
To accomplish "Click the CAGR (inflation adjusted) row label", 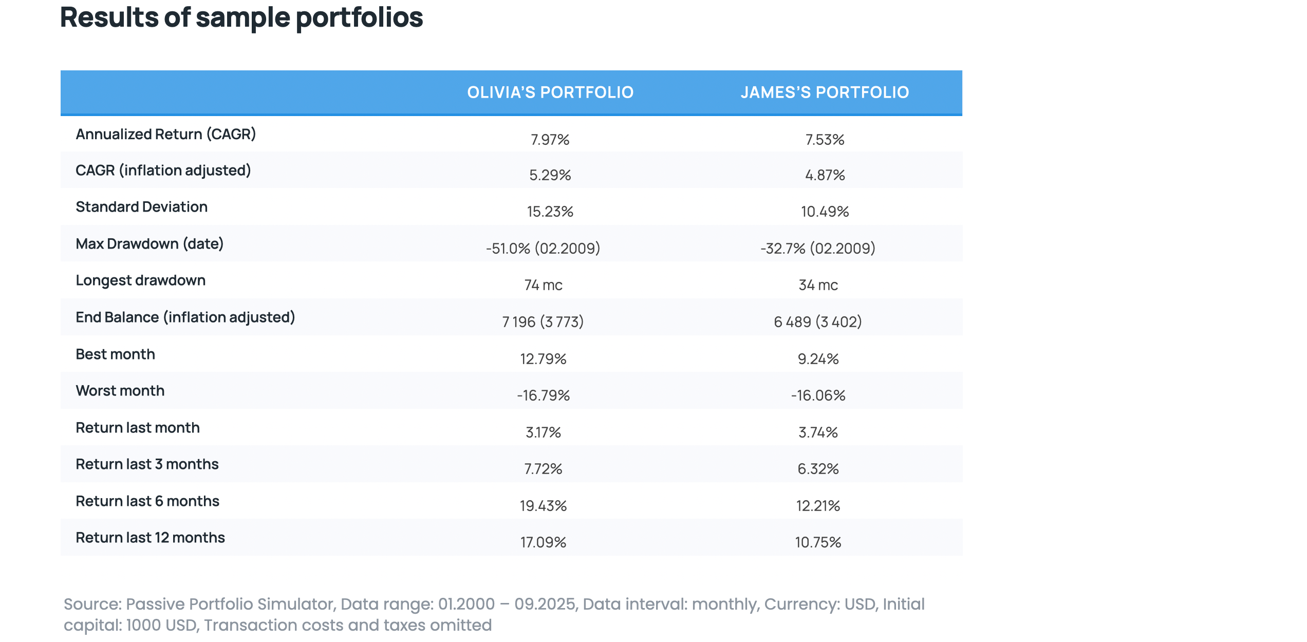I will coord(163,171).
